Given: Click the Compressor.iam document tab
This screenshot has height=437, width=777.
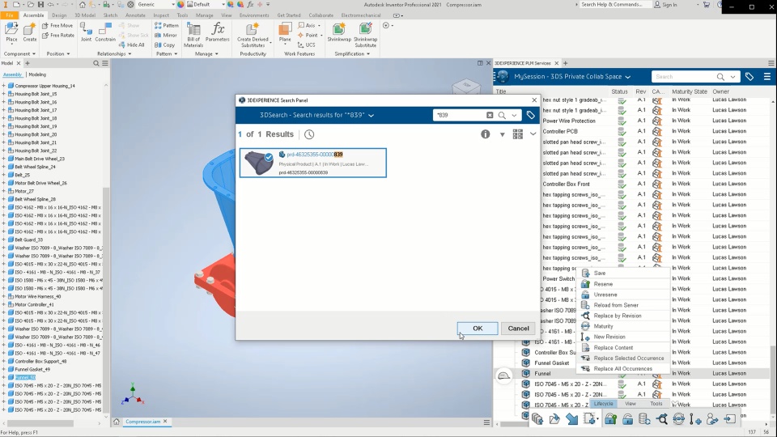Looking at the screenshot, I should [x=142, y=422].
